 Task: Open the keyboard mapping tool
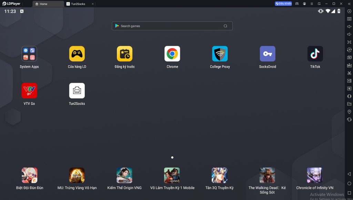pos(349,19)
